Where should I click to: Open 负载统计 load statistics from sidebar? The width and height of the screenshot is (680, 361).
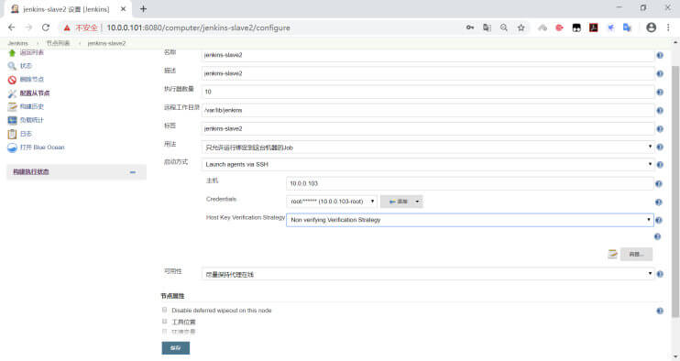pos(32,120)
